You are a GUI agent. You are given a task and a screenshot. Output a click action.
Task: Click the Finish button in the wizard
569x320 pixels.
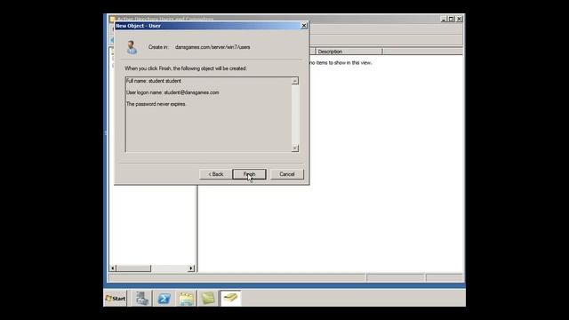click(249, 174)
